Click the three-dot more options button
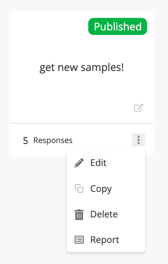Viewport: 168px width, 264px height. [x=138, y=140]
